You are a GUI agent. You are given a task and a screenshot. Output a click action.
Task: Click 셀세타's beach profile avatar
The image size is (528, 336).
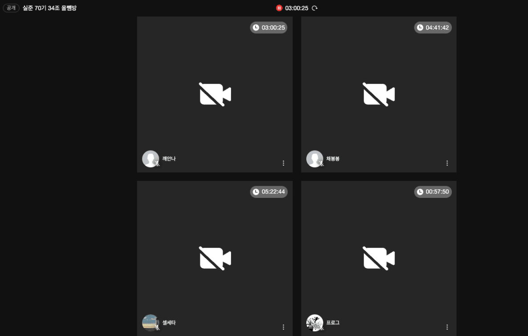point(150,323)
